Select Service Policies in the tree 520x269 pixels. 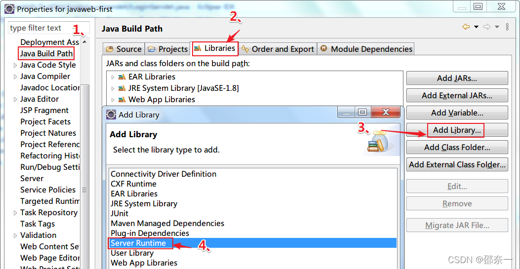pyautogui.click(x=48, y=190)
